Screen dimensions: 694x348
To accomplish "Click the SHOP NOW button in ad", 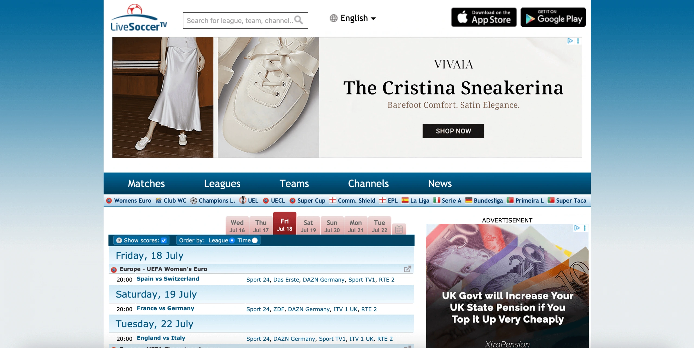I will tap(453, 131).
